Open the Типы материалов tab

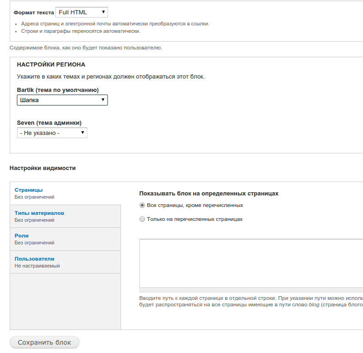coord(39,213)
